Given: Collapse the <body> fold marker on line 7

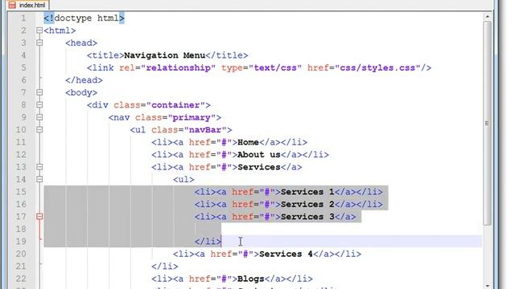Looking at the screenshot, I should pos(39,92).
